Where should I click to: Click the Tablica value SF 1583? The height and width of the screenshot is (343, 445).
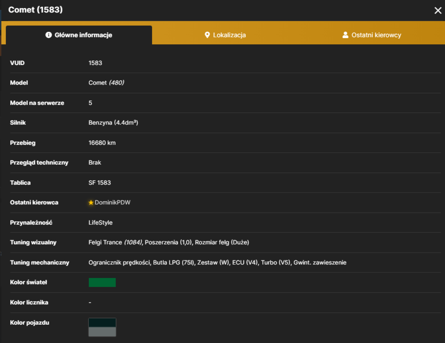(x=100, y=182)
